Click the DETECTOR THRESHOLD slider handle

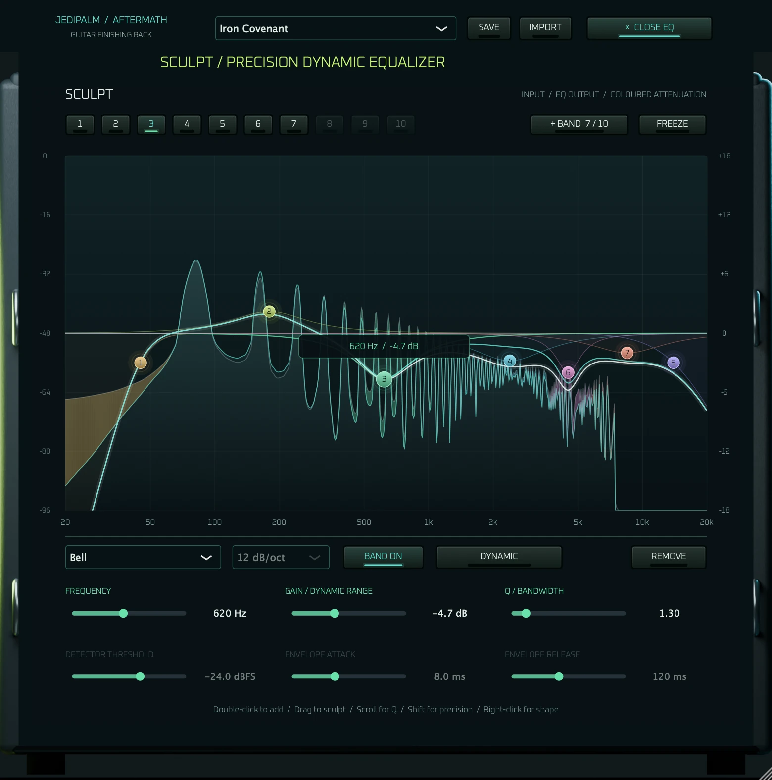[x=140, y=676]
